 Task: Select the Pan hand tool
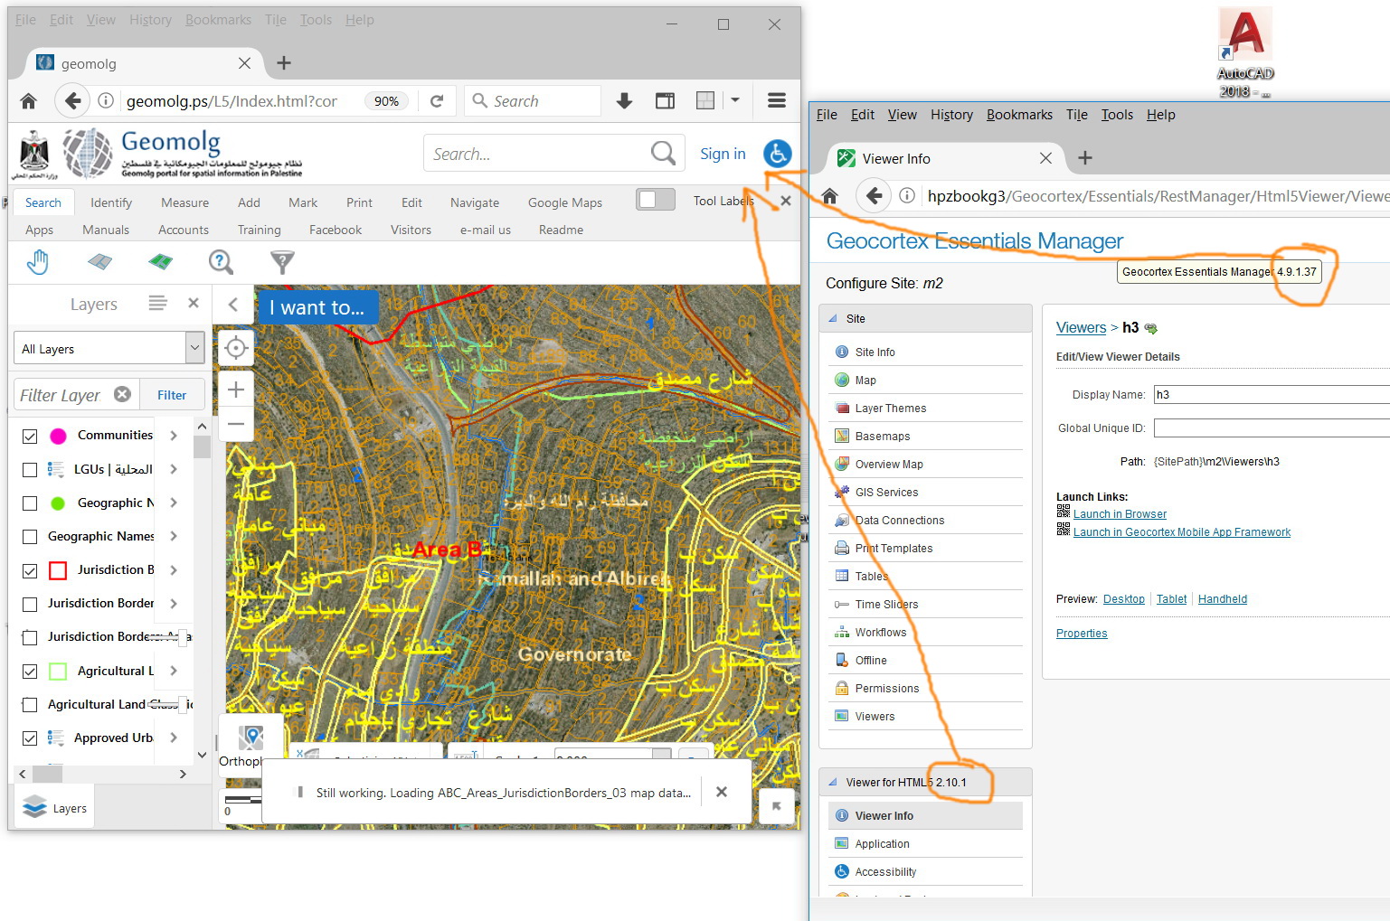pyautogui.click(x=37, y=262)
